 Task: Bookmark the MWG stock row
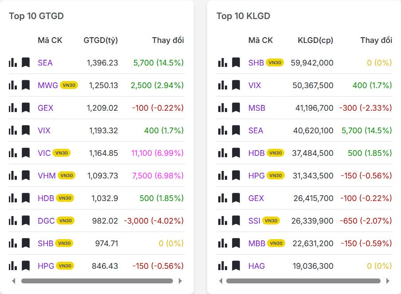point(25,85)
